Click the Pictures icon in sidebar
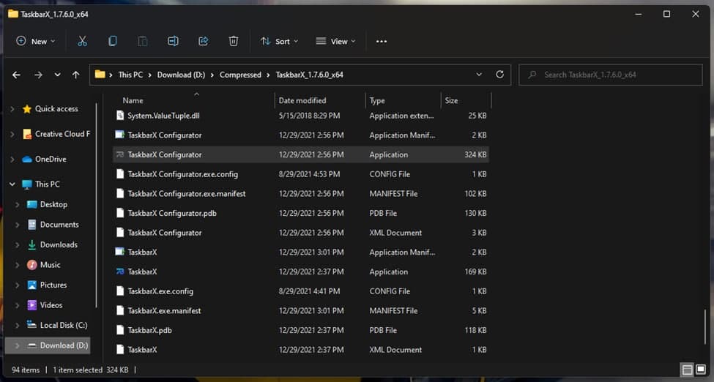 point(32,285)
